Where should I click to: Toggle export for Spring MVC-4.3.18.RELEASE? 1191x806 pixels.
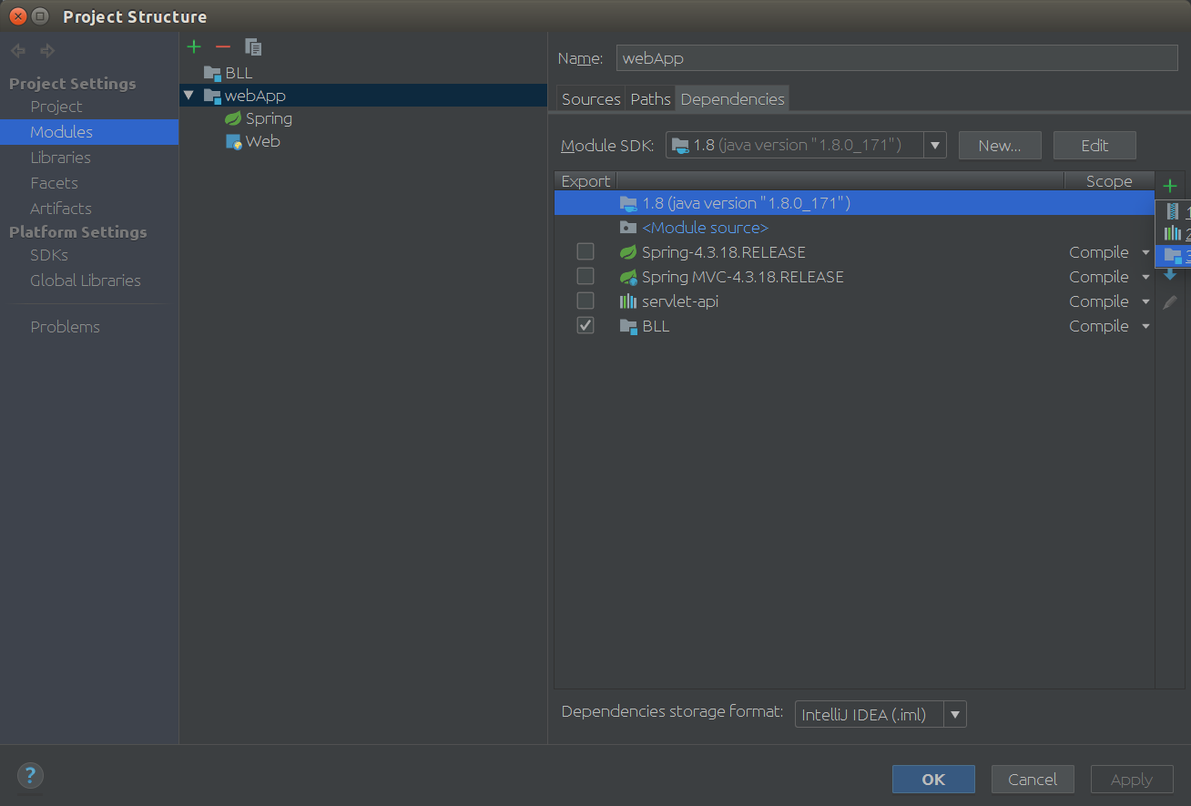pos(585,276)
